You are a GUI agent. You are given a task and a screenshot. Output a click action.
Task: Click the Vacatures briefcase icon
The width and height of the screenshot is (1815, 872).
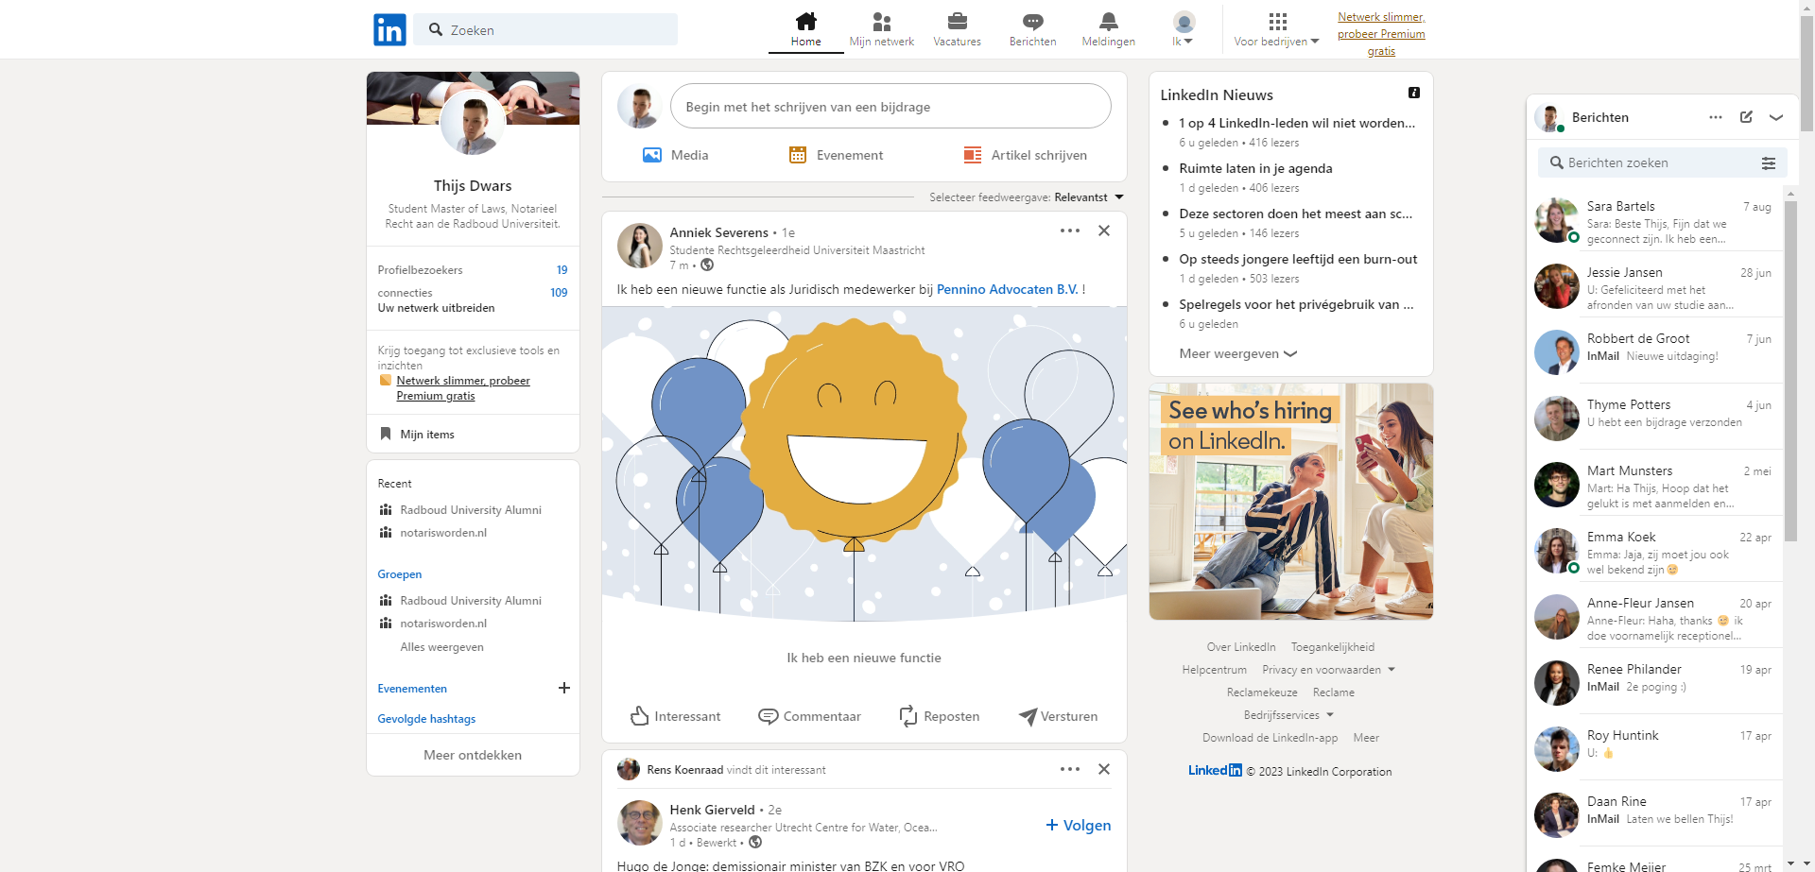957,23
